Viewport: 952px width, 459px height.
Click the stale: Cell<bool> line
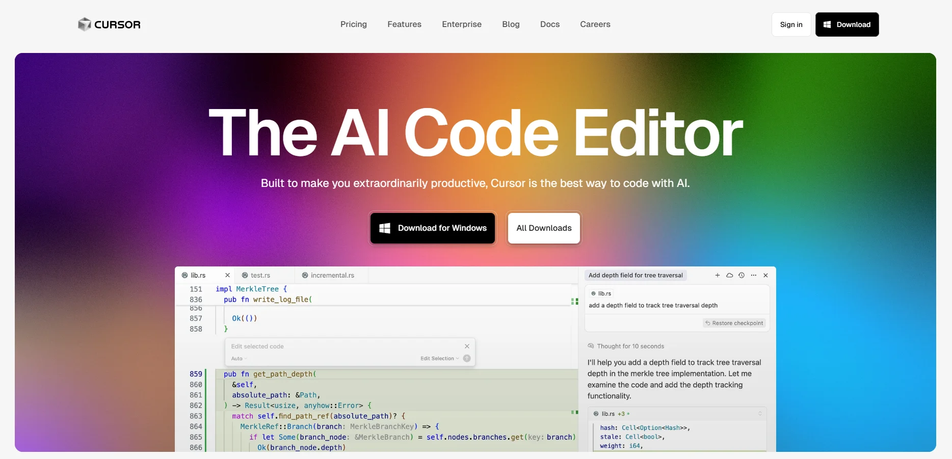(x=632, y=437)
